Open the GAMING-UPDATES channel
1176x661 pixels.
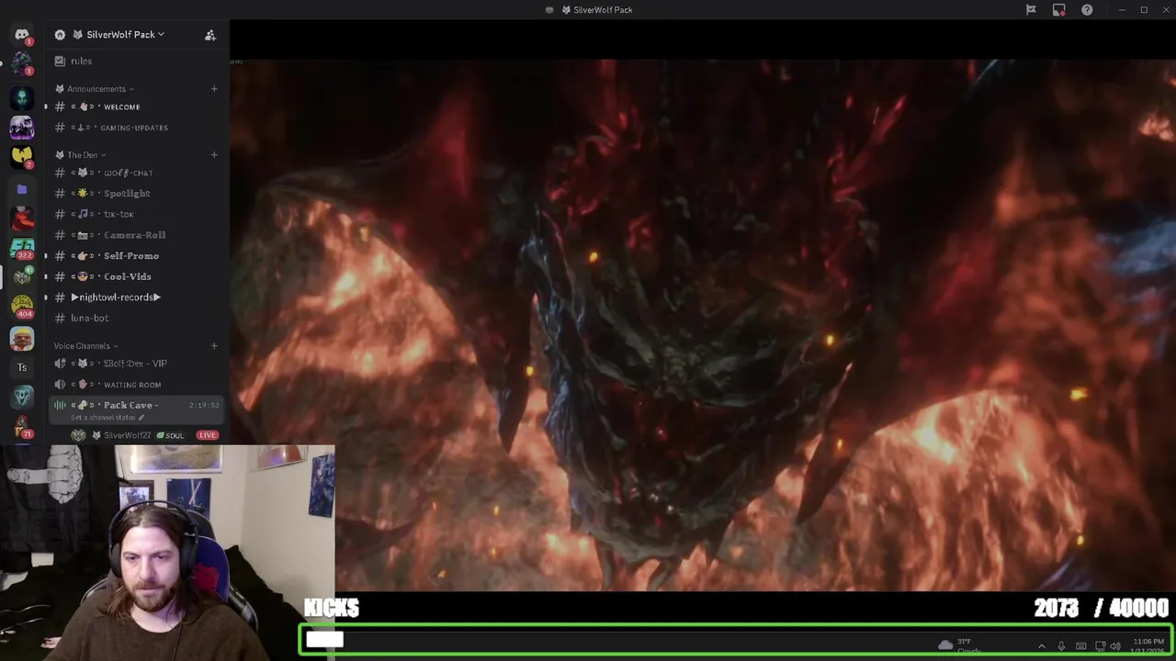[133, 128]
